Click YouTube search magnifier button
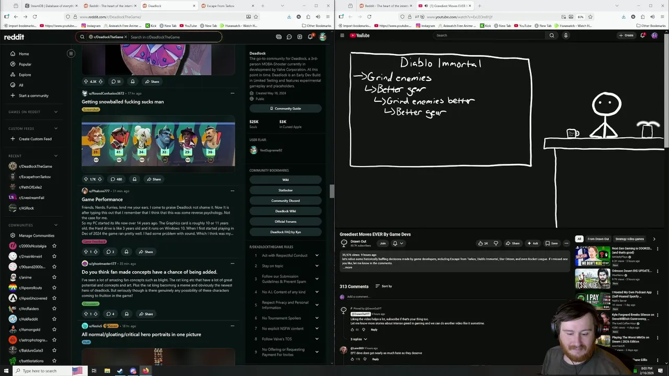669x376 pixels. tap(551, 36)
